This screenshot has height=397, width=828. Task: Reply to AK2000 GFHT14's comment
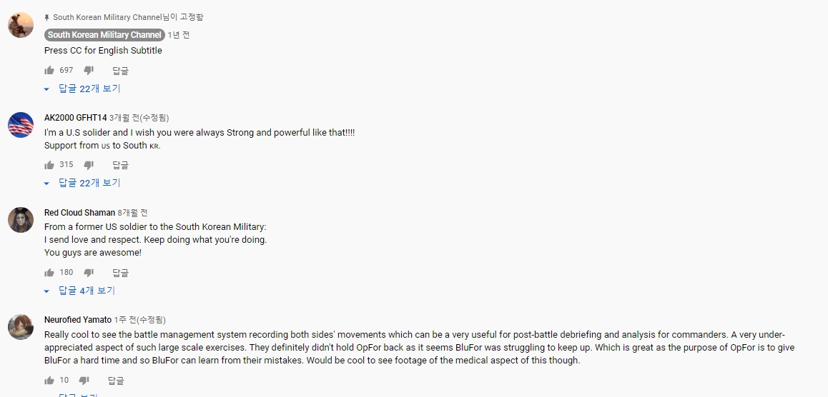(x=120, y=165)
